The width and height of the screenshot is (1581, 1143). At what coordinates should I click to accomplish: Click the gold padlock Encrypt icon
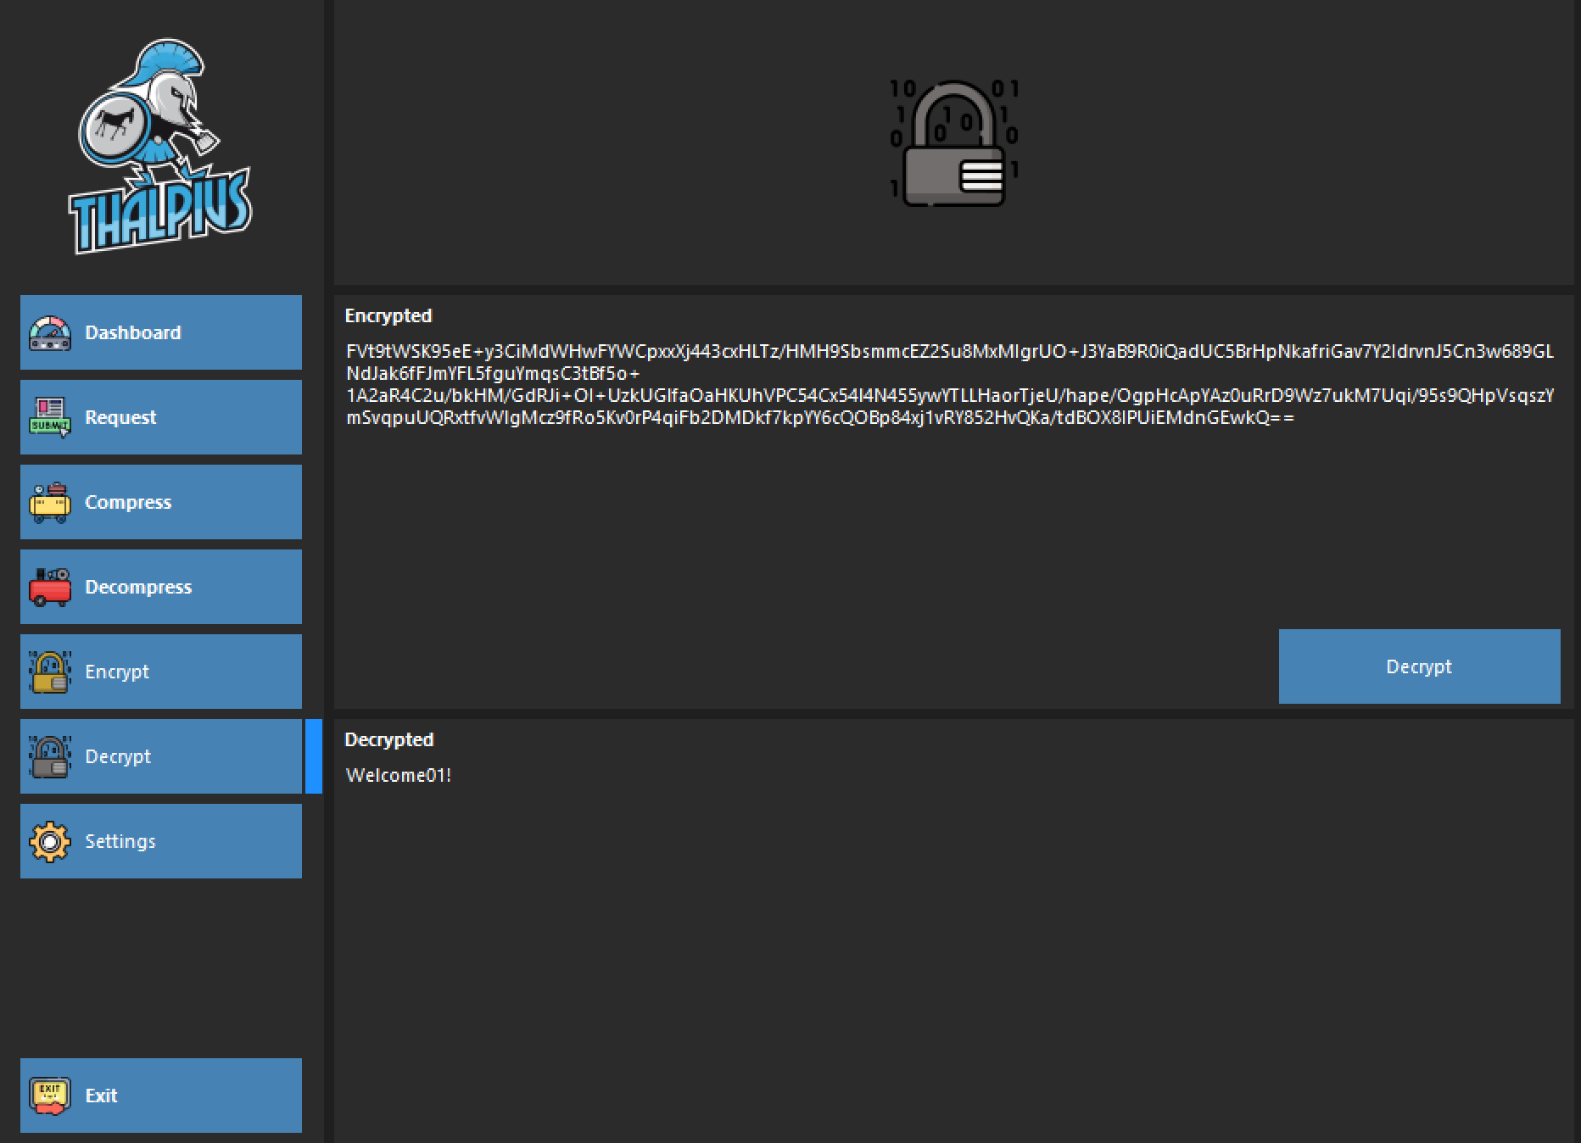[50, 672]
